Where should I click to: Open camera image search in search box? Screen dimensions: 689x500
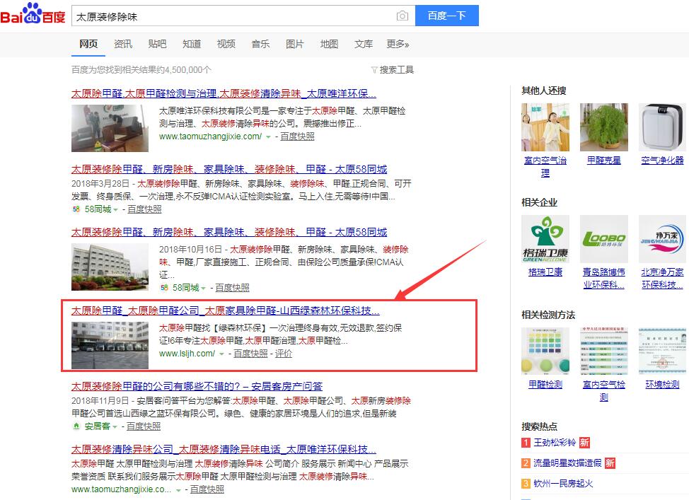pos(402,16)
